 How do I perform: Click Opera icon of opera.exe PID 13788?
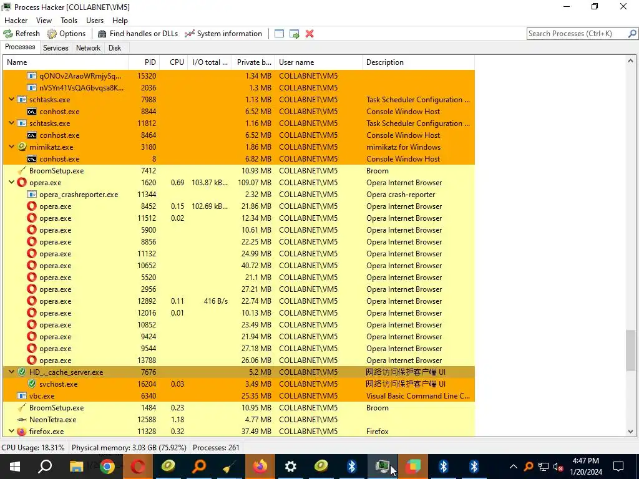pos(32,360)
